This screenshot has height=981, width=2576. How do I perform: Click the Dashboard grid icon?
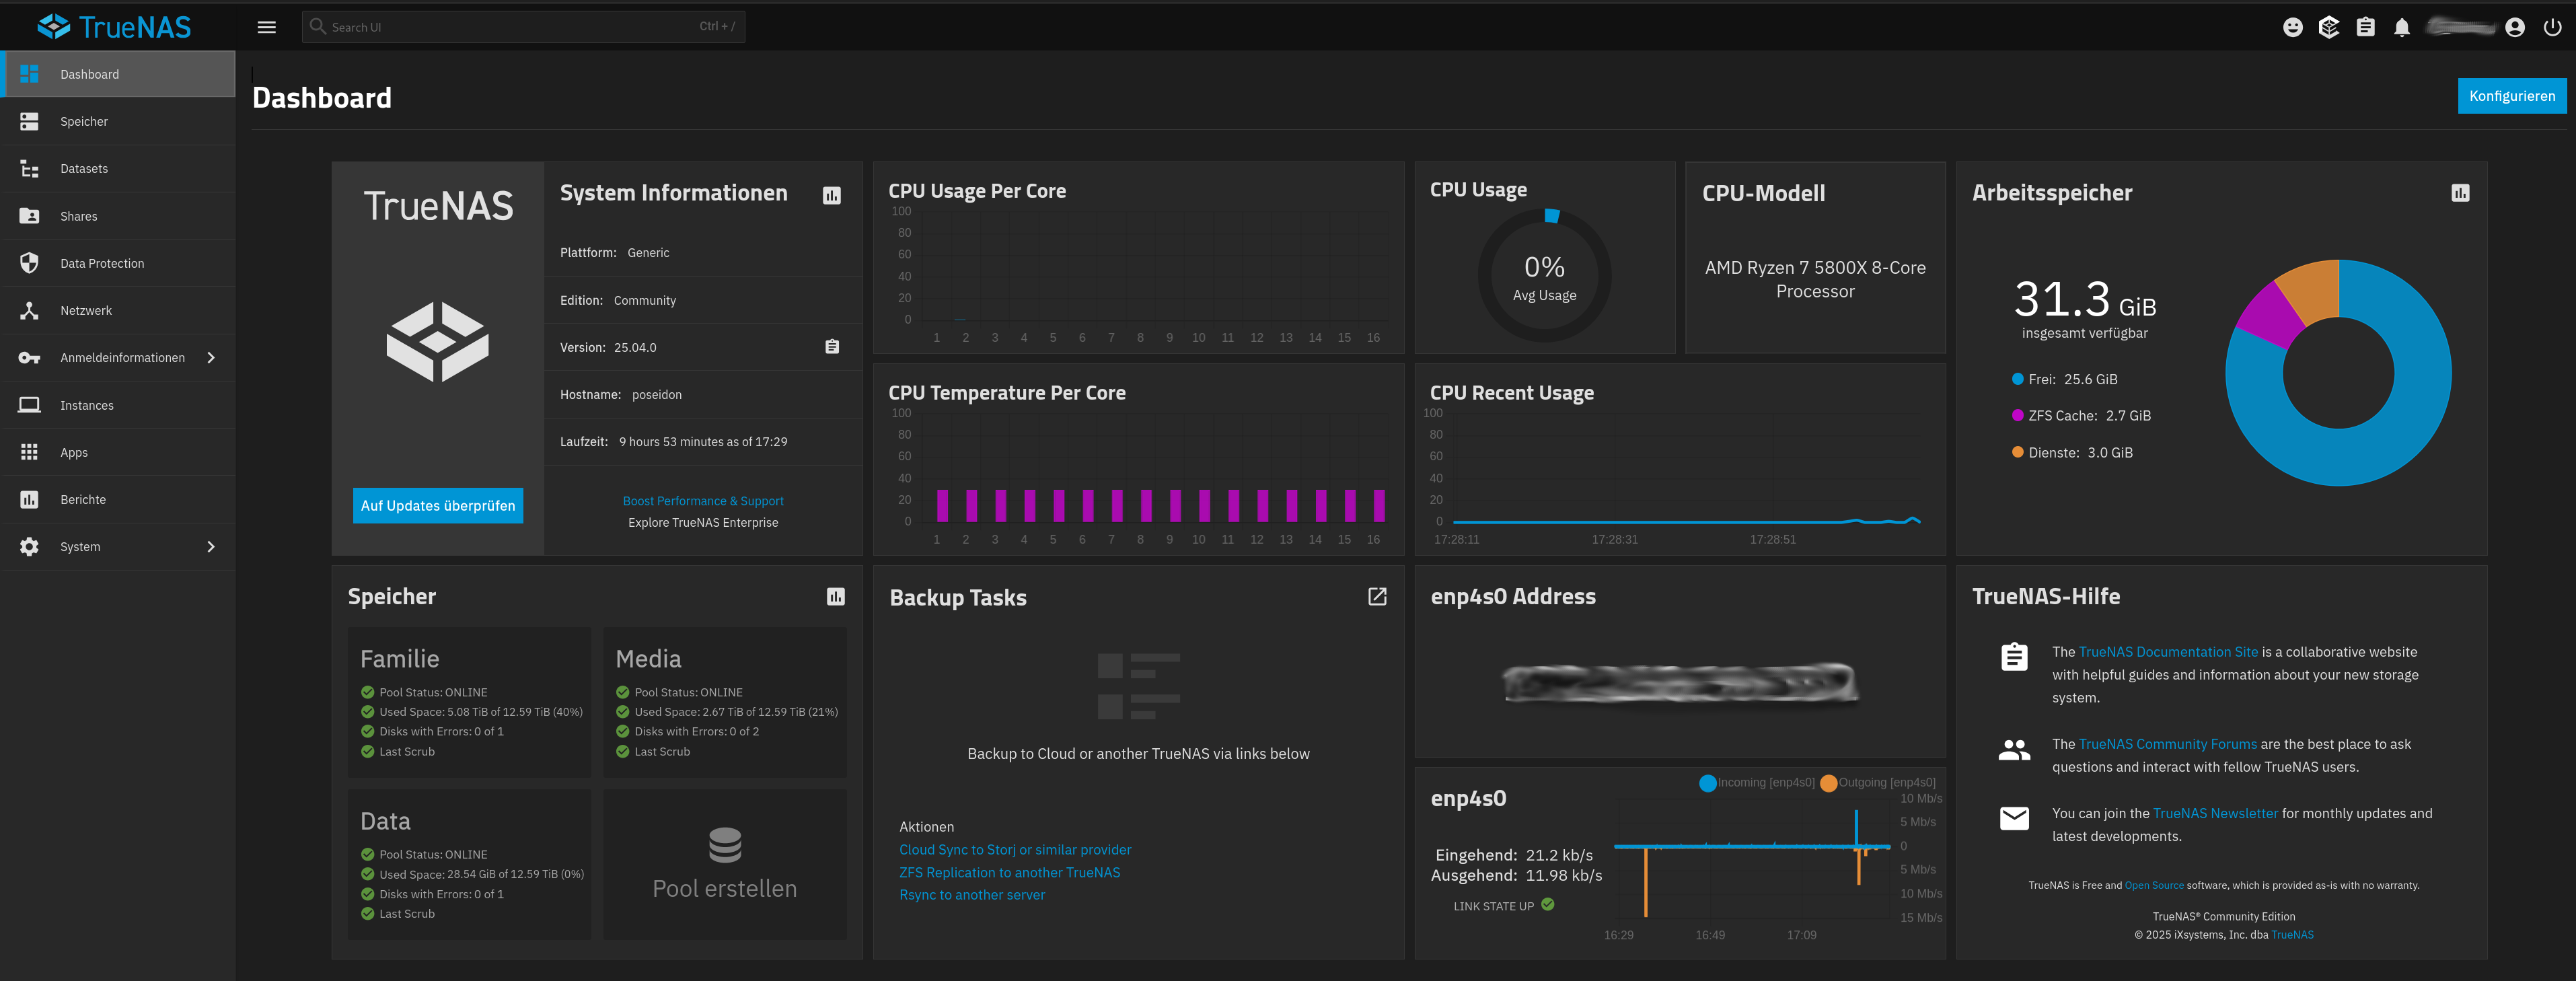[29, 74]
